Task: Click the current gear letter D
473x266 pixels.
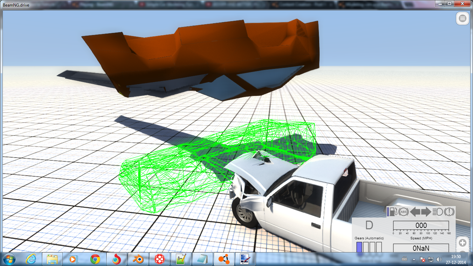Action: (x=369, y=225)
